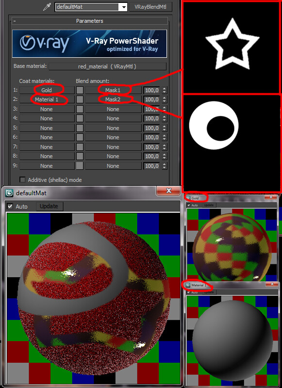This screenshot has width=282, height=388.
Task: Open blend color swatch for row 3
Action: (x=80, y=109)
